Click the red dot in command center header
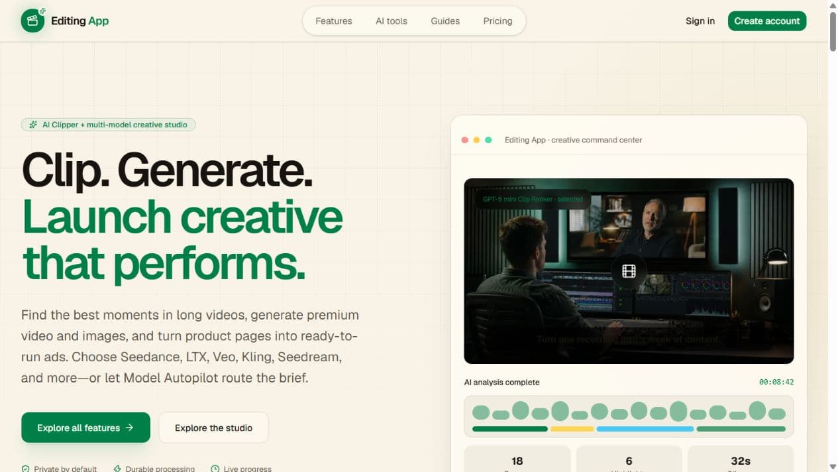 [464, 140]
